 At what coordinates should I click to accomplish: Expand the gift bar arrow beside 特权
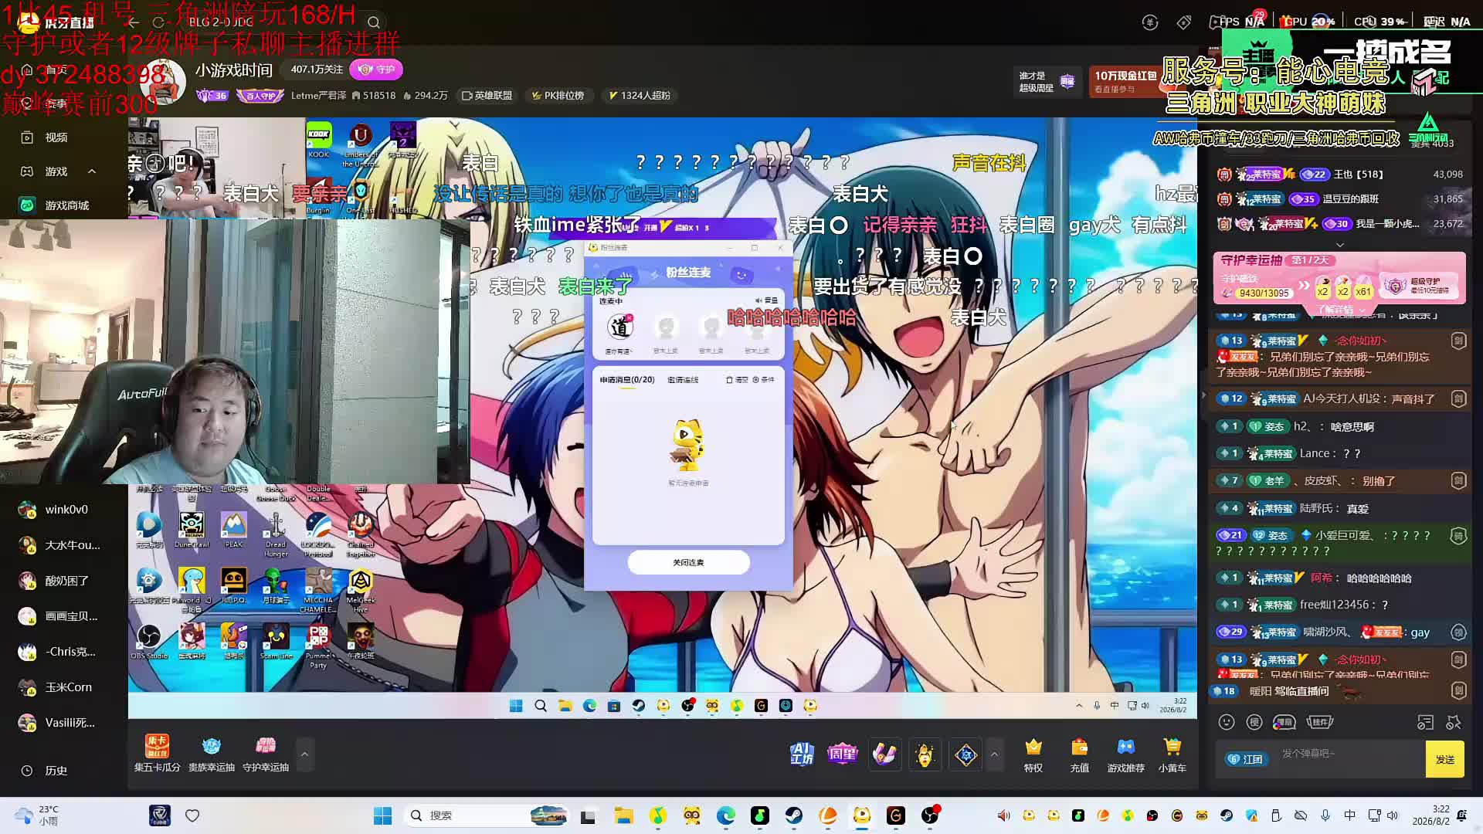(x=994, y=754)
